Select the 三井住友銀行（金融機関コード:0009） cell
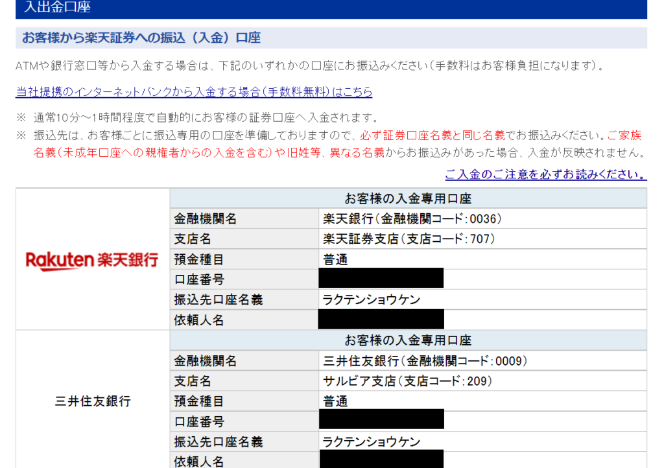 [482, 361]
